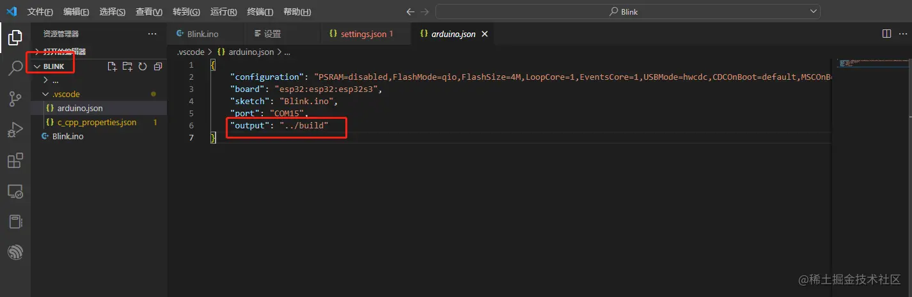Click the VS Code logo icon
Image resolution: width=912 pixels, height=297 pixels.
tap(11, 11)
